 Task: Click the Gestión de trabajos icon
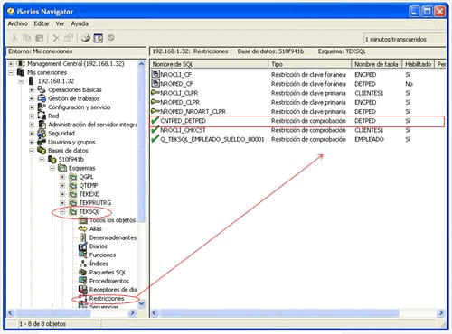click(x=42, y=98)
